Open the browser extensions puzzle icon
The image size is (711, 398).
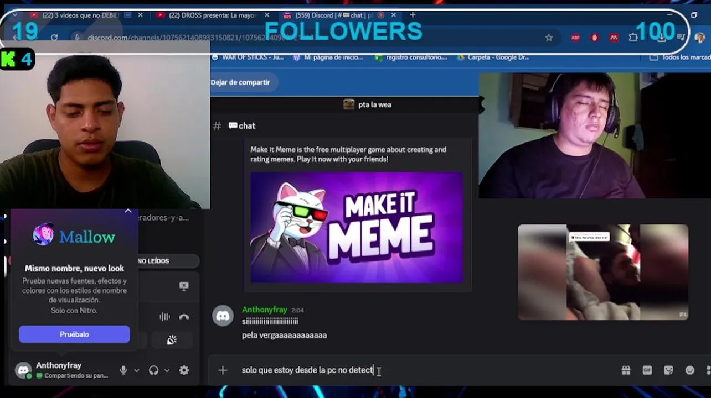[x=633, y=38]
